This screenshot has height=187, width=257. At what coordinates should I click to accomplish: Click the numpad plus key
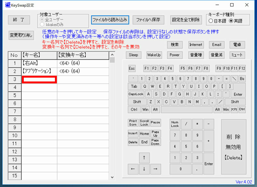click(208, 141)
